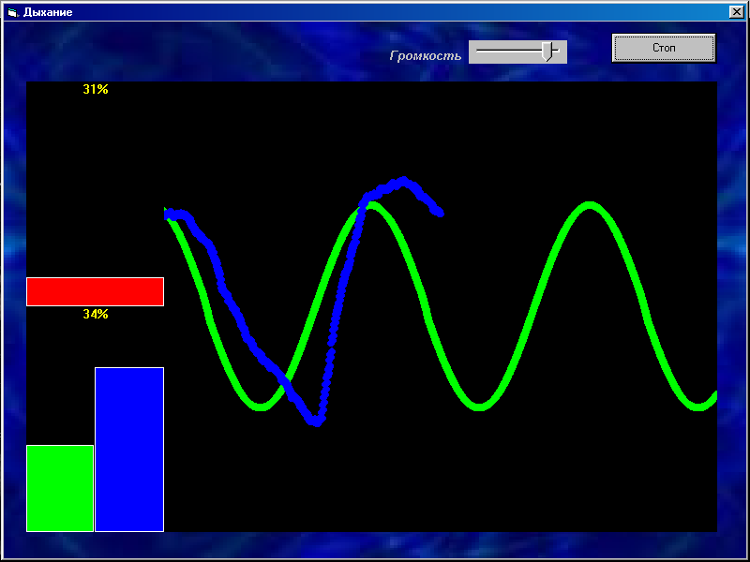The height and width of the screenshot is (562, 750).
Task: Click the Стоп button
Action: point(664,48)
